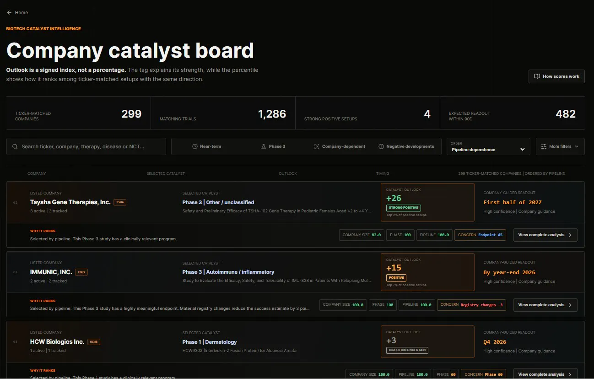594x379 pixels.
Task: View complete analysis for HCW Biologics
Action: pos(545,374)
